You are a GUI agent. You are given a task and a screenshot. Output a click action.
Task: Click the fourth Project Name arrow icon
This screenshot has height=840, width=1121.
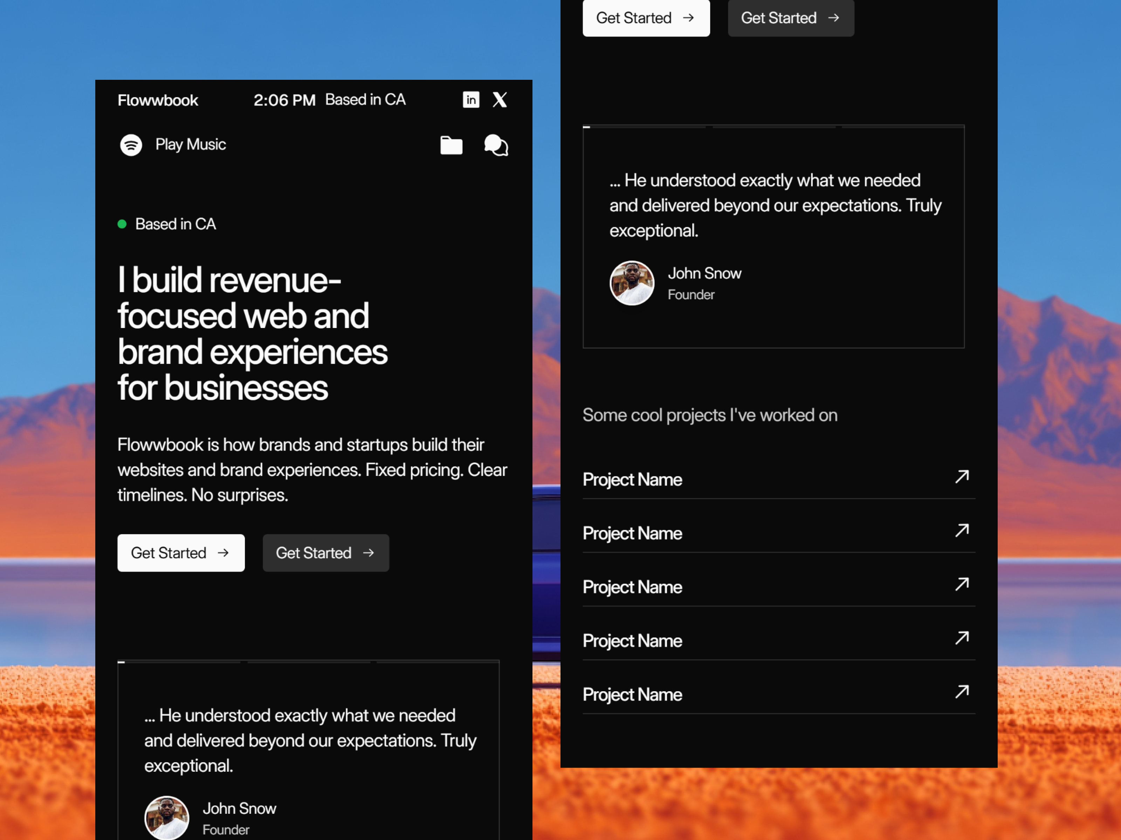tap(962, 637)
